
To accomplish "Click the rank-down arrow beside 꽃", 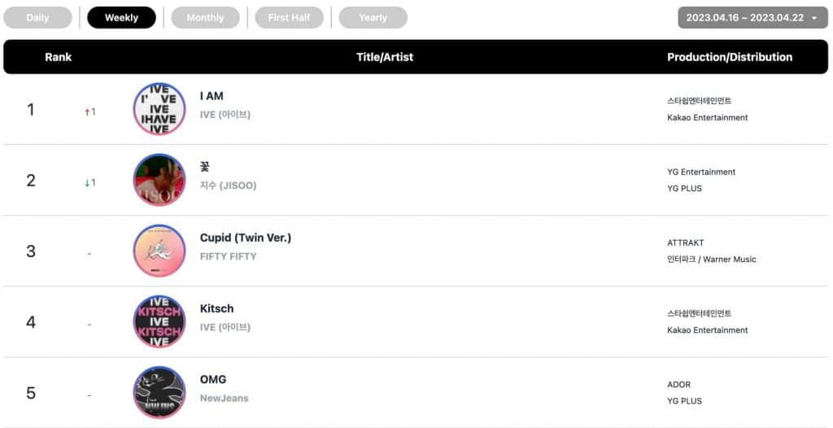I will (87, 183).
